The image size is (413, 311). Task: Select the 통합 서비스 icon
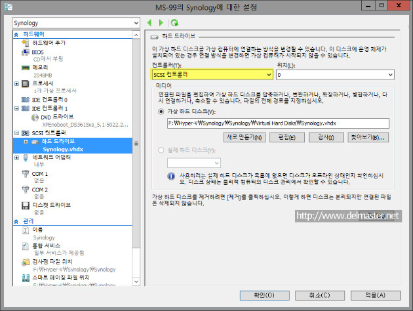tap(26, 246)
